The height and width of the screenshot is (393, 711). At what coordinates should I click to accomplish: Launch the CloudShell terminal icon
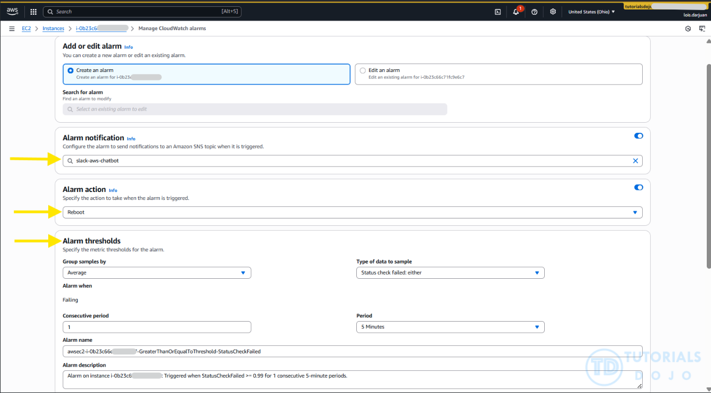click(498, 12)
